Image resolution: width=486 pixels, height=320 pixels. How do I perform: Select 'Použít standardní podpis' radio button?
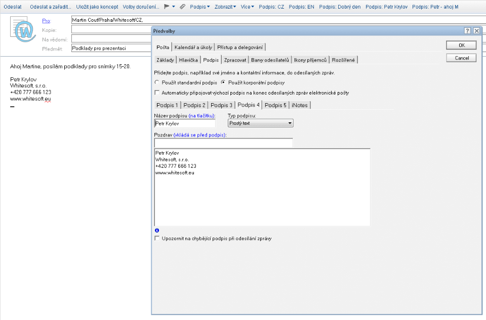[157, 82]
